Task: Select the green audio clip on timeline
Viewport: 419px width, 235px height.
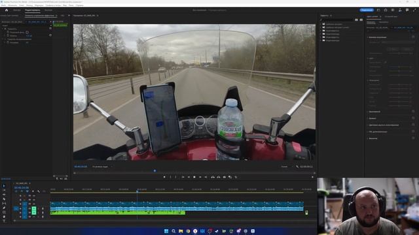Action: click(x=118, y=213)
